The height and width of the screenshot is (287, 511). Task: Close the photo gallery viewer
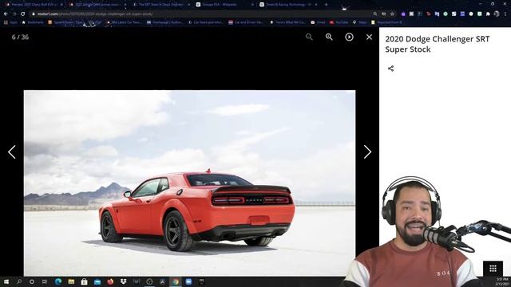(x=369, y=37)
